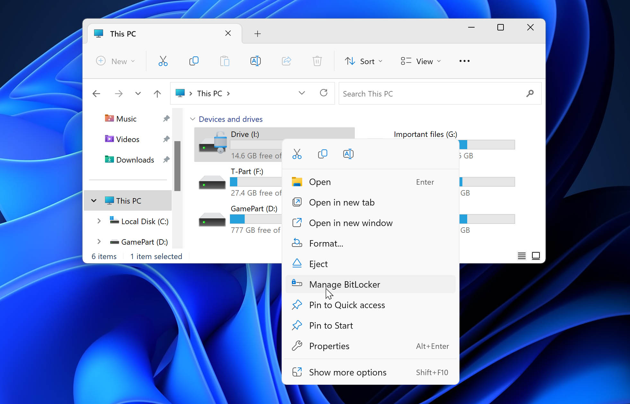
Task: Open Drive I: from context menu
Action: (319, 182)
